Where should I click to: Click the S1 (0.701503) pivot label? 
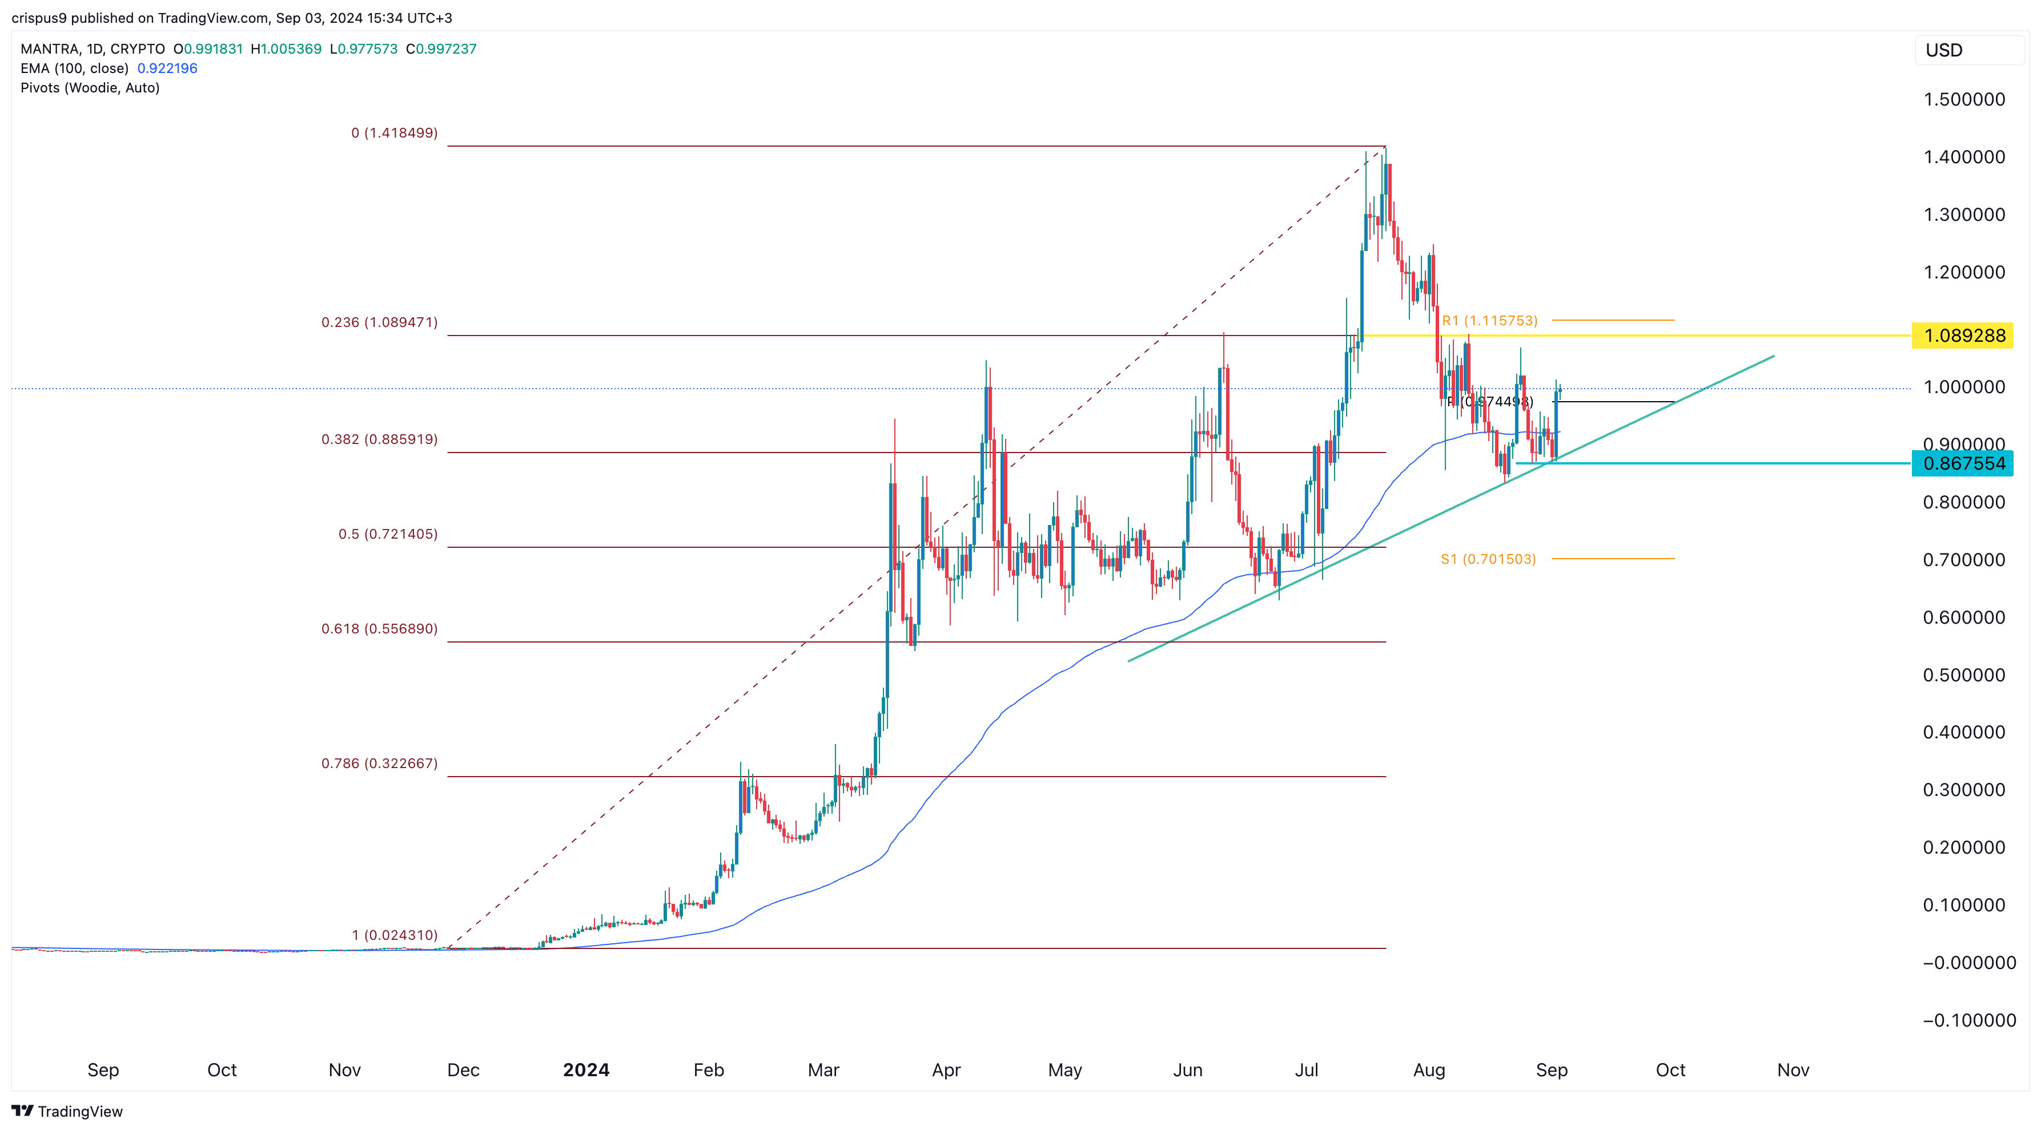[1488, 559]
